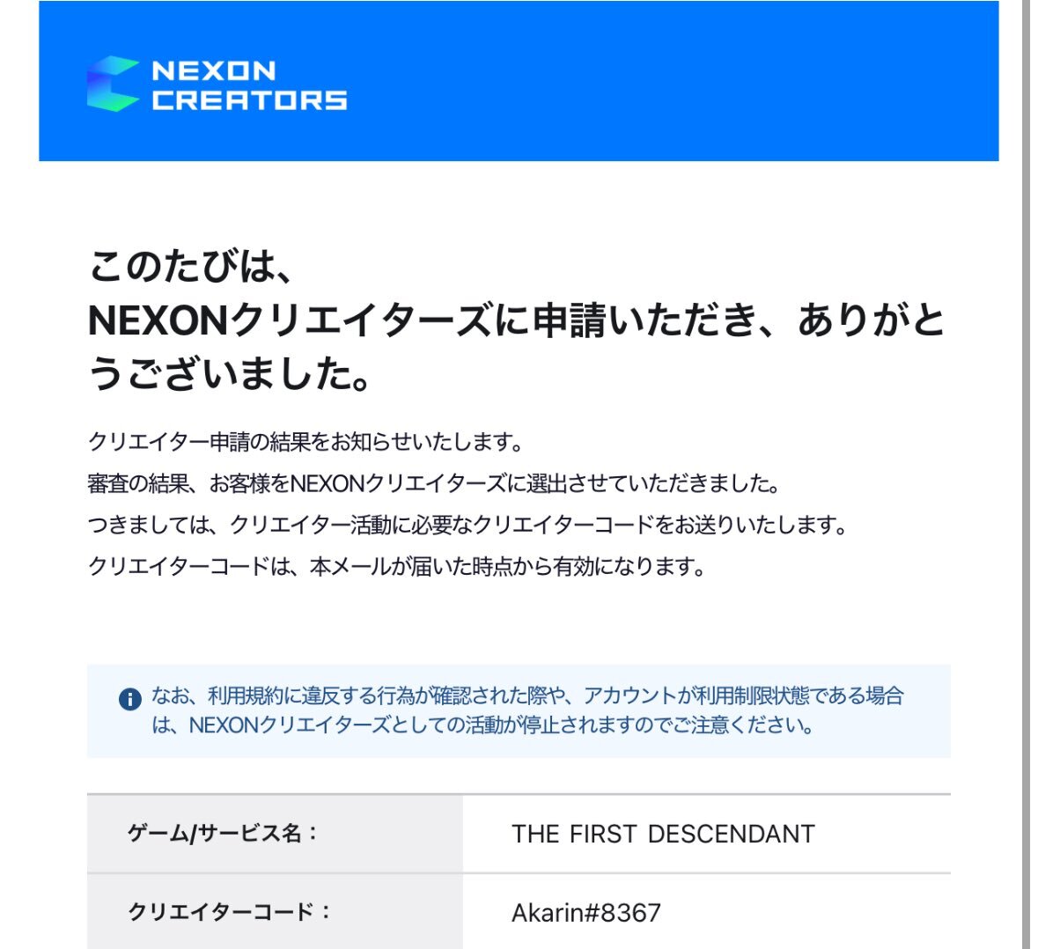Viewport: 1038px width, 949px height.
Task: Click heading line 'うございました。'
Action: tap(229, 374)
